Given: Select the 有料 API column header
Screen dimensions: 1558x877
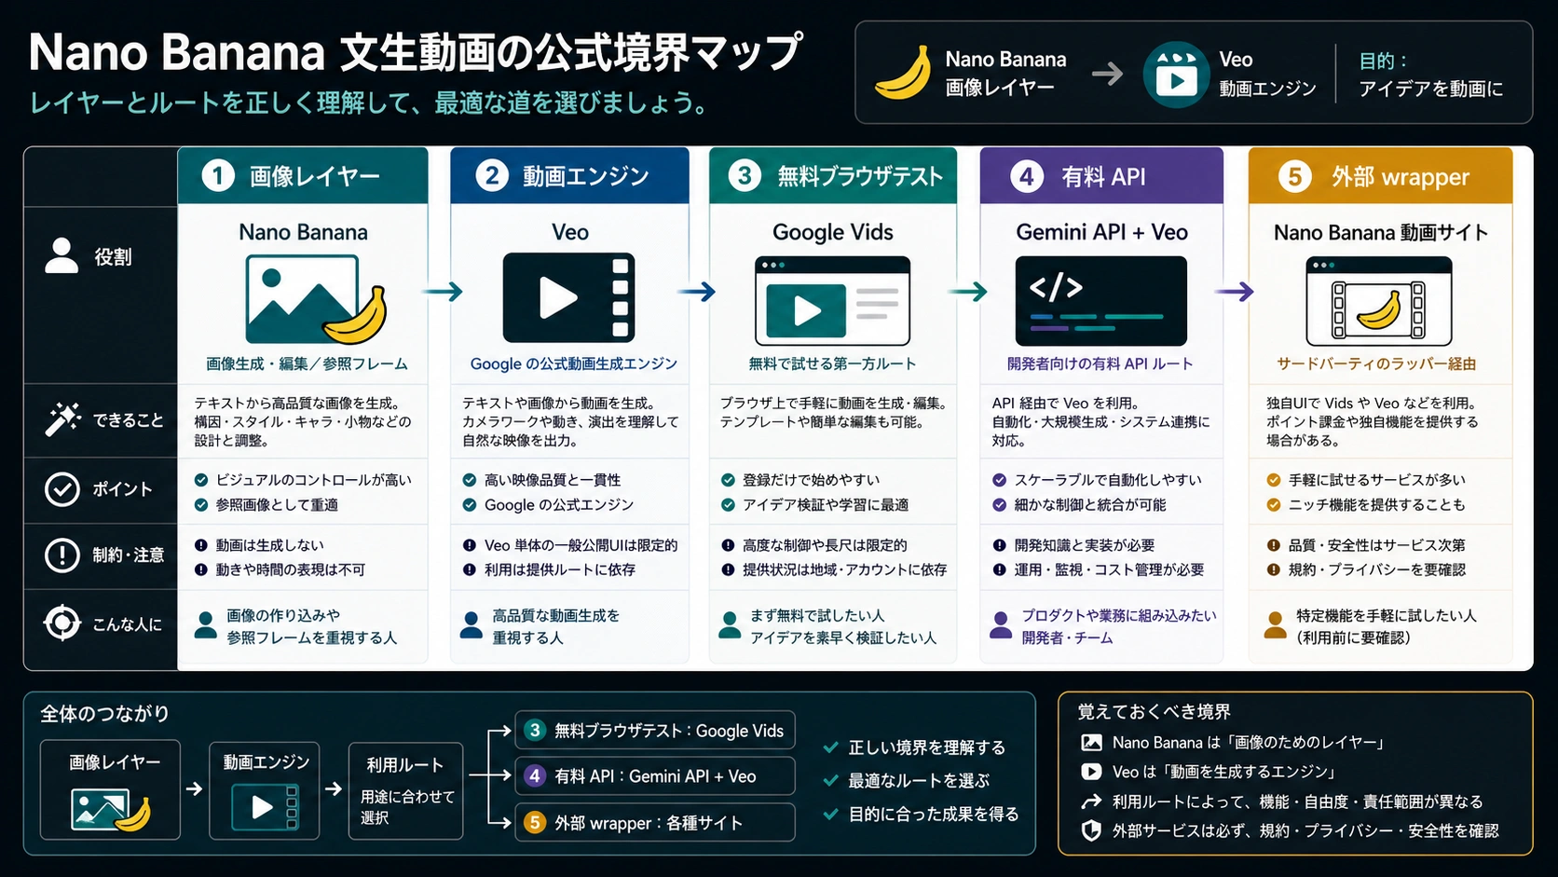Looking at the screenshot, I should (1101, 175).
